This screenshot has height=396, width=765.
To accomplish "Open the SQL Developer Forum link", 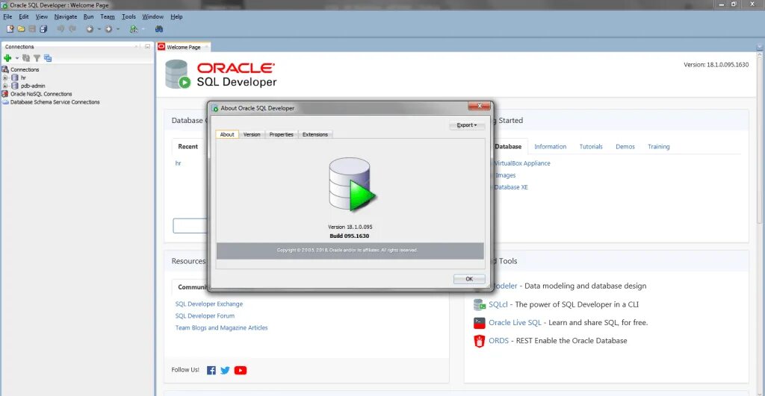I will coord(205,315).
